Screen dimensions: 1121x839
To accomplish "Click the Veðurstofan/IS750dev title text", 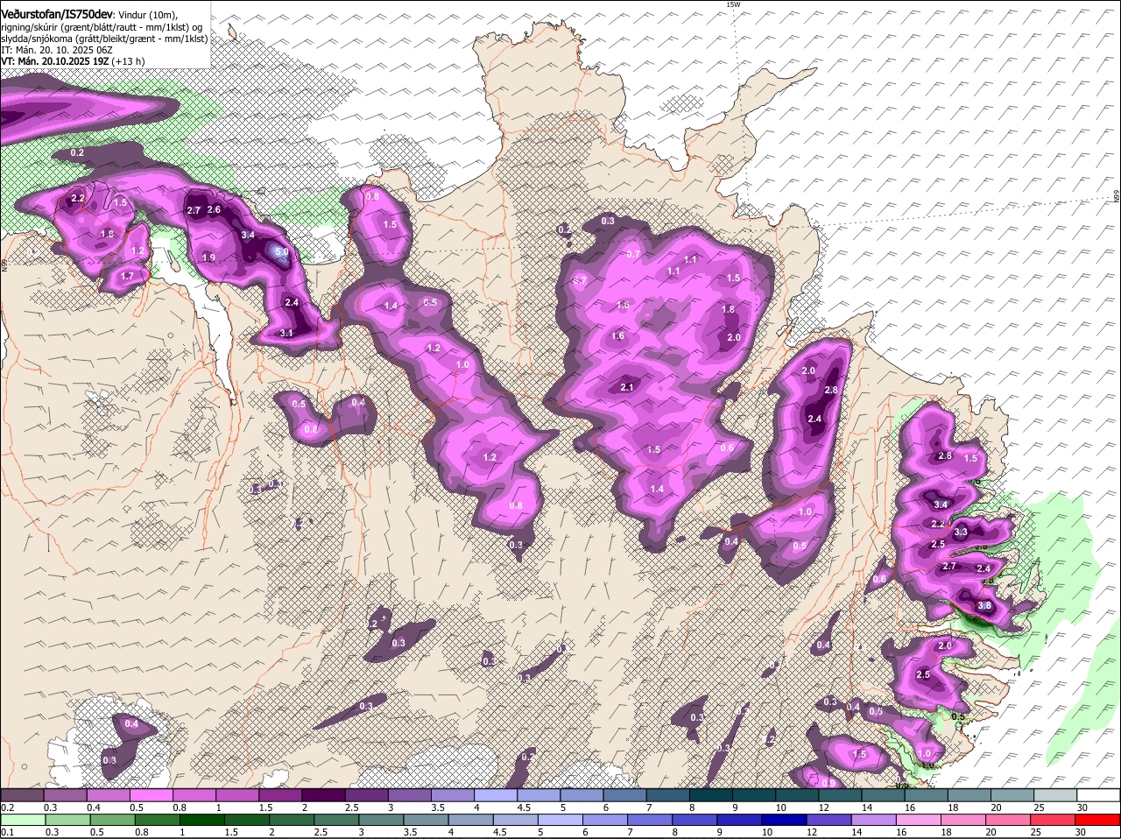I will [57, 14].
